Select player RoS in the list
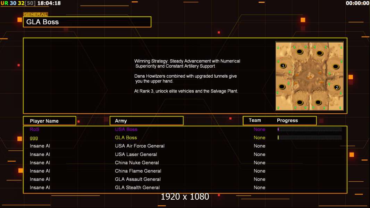Screen dimensions: 370x208 point(35,129)
